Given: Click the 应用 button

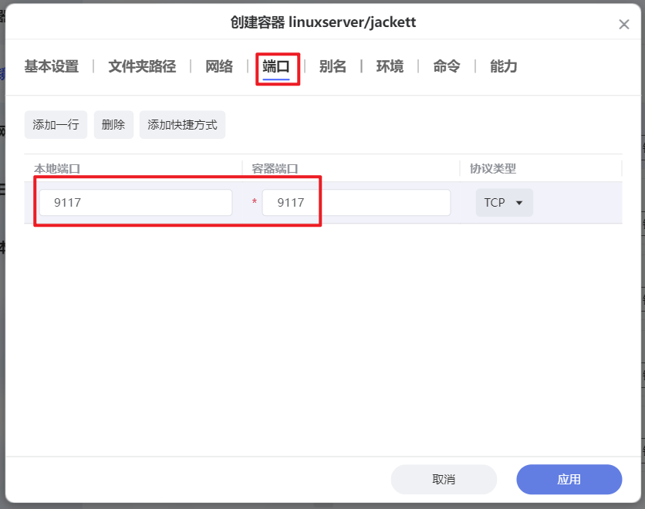Looking at the screenshot, I should pyautogui.click(x=569, y=479).
